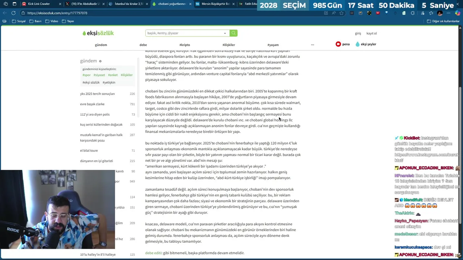Open the tab actions menu icon
The image size is (463, 260).
coord(14,4)
